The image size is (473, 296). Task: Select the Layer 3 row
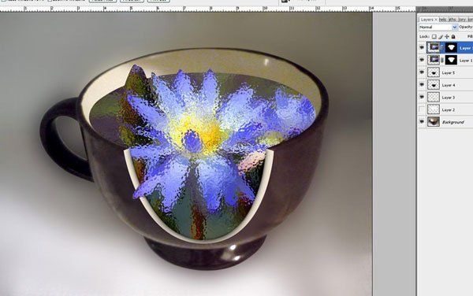click(445, 98)
